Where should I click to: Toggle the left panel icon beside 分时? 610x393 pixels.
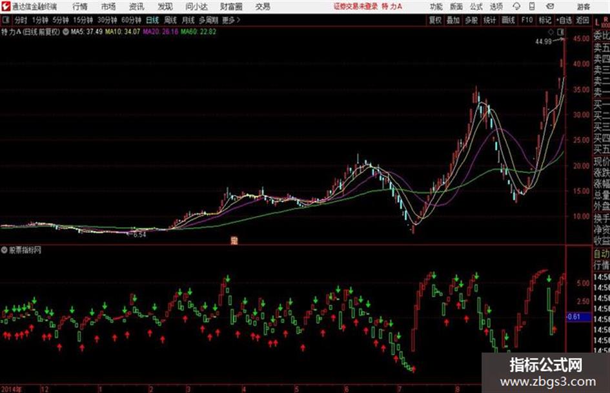[5, 20]
